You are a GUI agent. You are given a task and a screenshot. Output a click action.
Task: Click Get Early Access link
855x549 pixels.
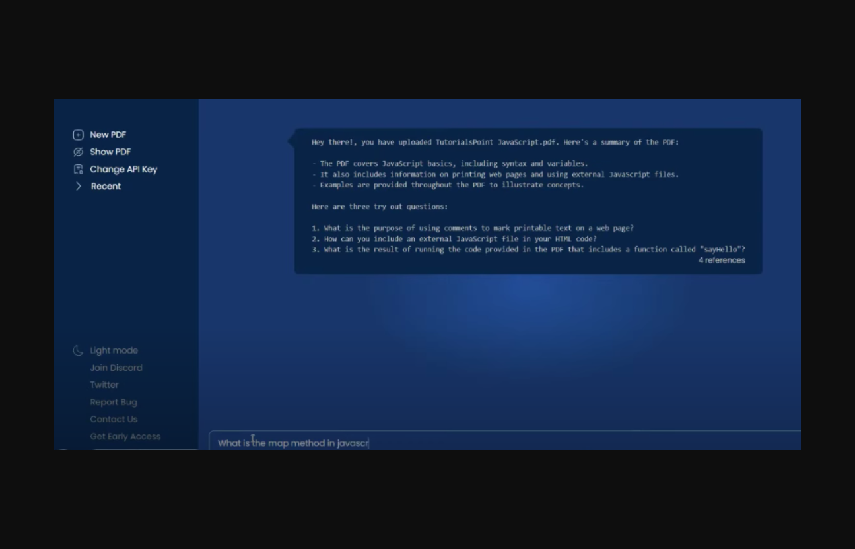(125, 436)
